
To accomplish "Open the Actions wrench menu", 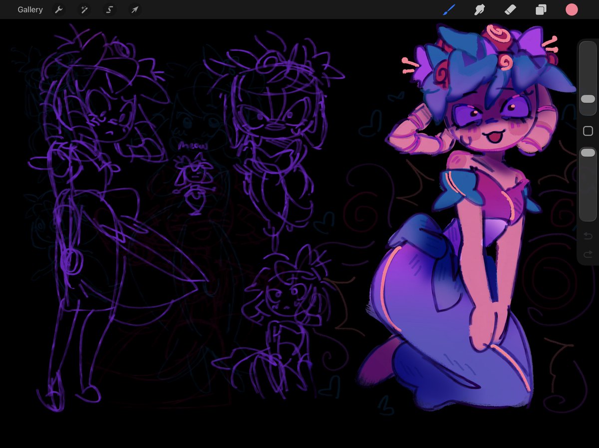I will tap(58, 9).
